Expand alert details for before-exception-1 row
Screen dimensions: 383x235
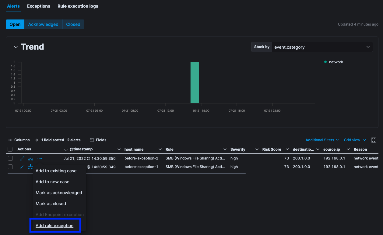tap(22, 167)
